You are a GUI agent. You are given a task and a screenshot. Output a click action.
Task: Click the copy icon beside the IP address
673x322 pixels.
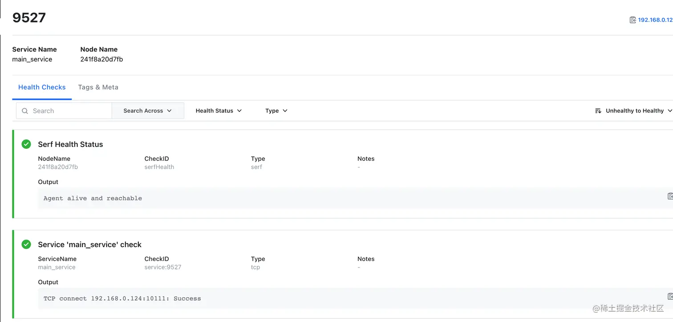click(x=632, y=20)
